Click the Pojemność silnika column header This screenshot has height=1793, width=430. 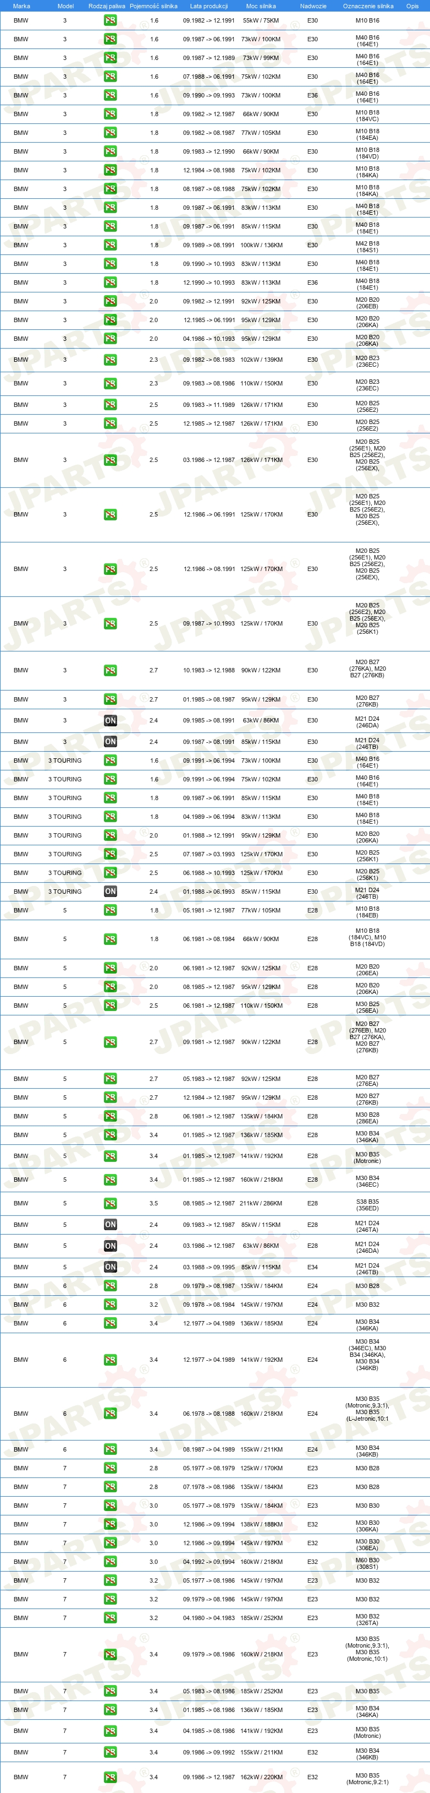pos(153,6)
